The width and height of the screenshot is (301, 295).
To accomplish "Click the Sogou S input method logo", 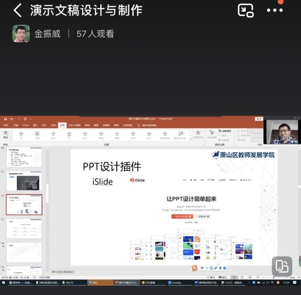I will pos(195,268).
